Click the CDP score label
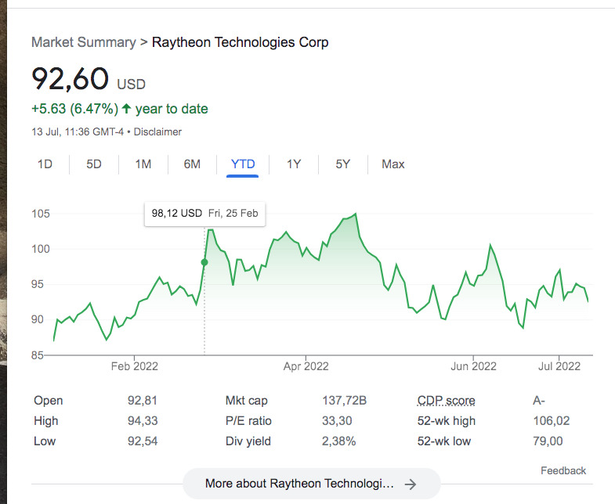Image resolution: width=615 pixels, height=504 pixels. click(446, 401)
